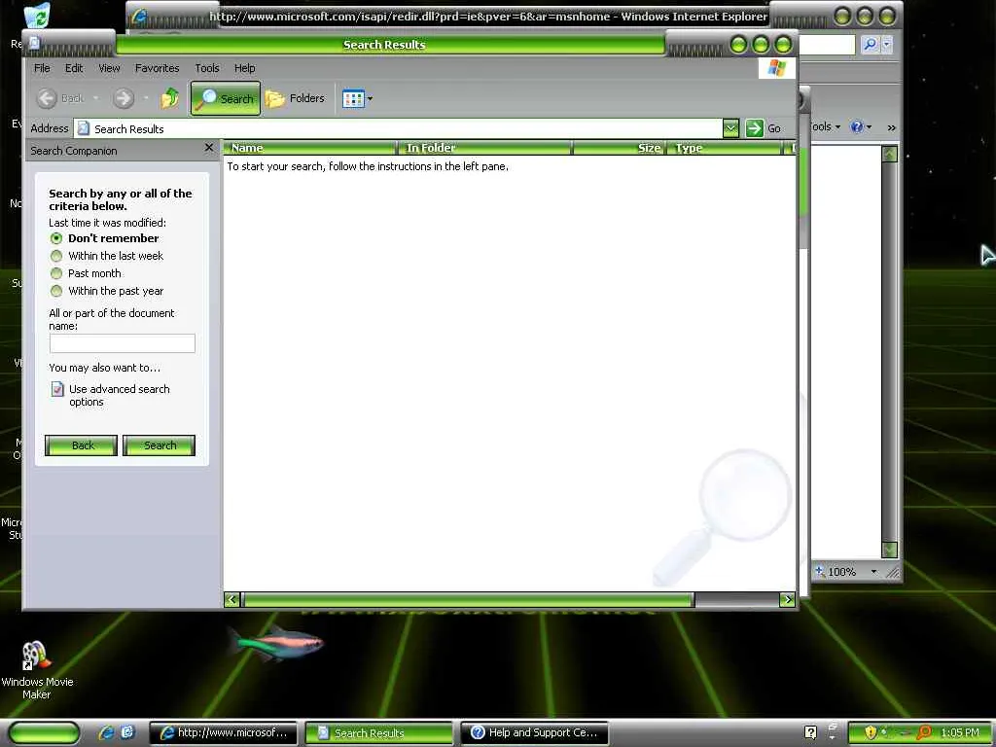Click second quick launch icon
This screenshot has height=747, width=996.
(x=127, y=732)
